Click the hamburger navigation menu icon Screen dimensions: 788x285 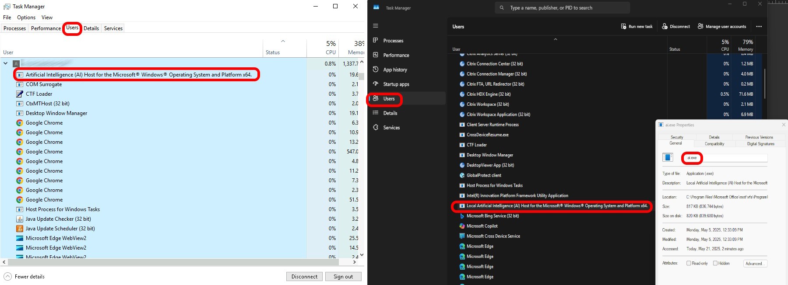pyautogui.click(x=376, y=26)
